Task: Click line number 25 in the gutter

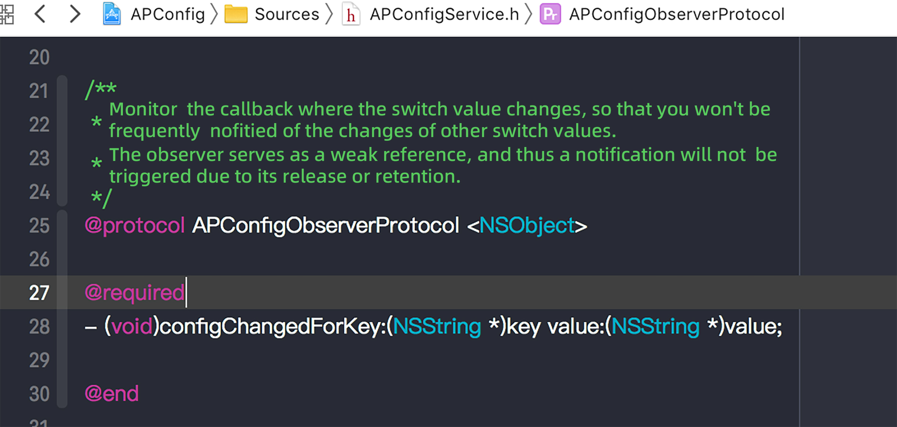Action: tap(39, 226)
